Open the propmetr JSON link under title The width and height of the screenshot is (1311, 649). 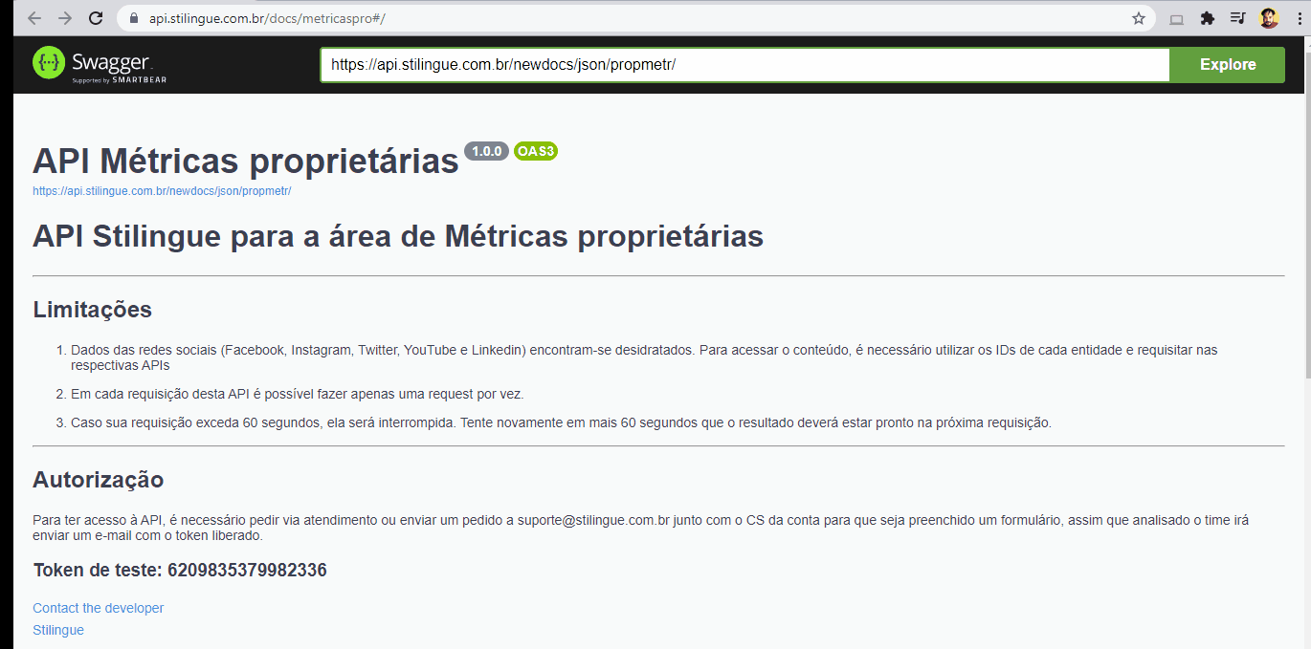point(162,191)
